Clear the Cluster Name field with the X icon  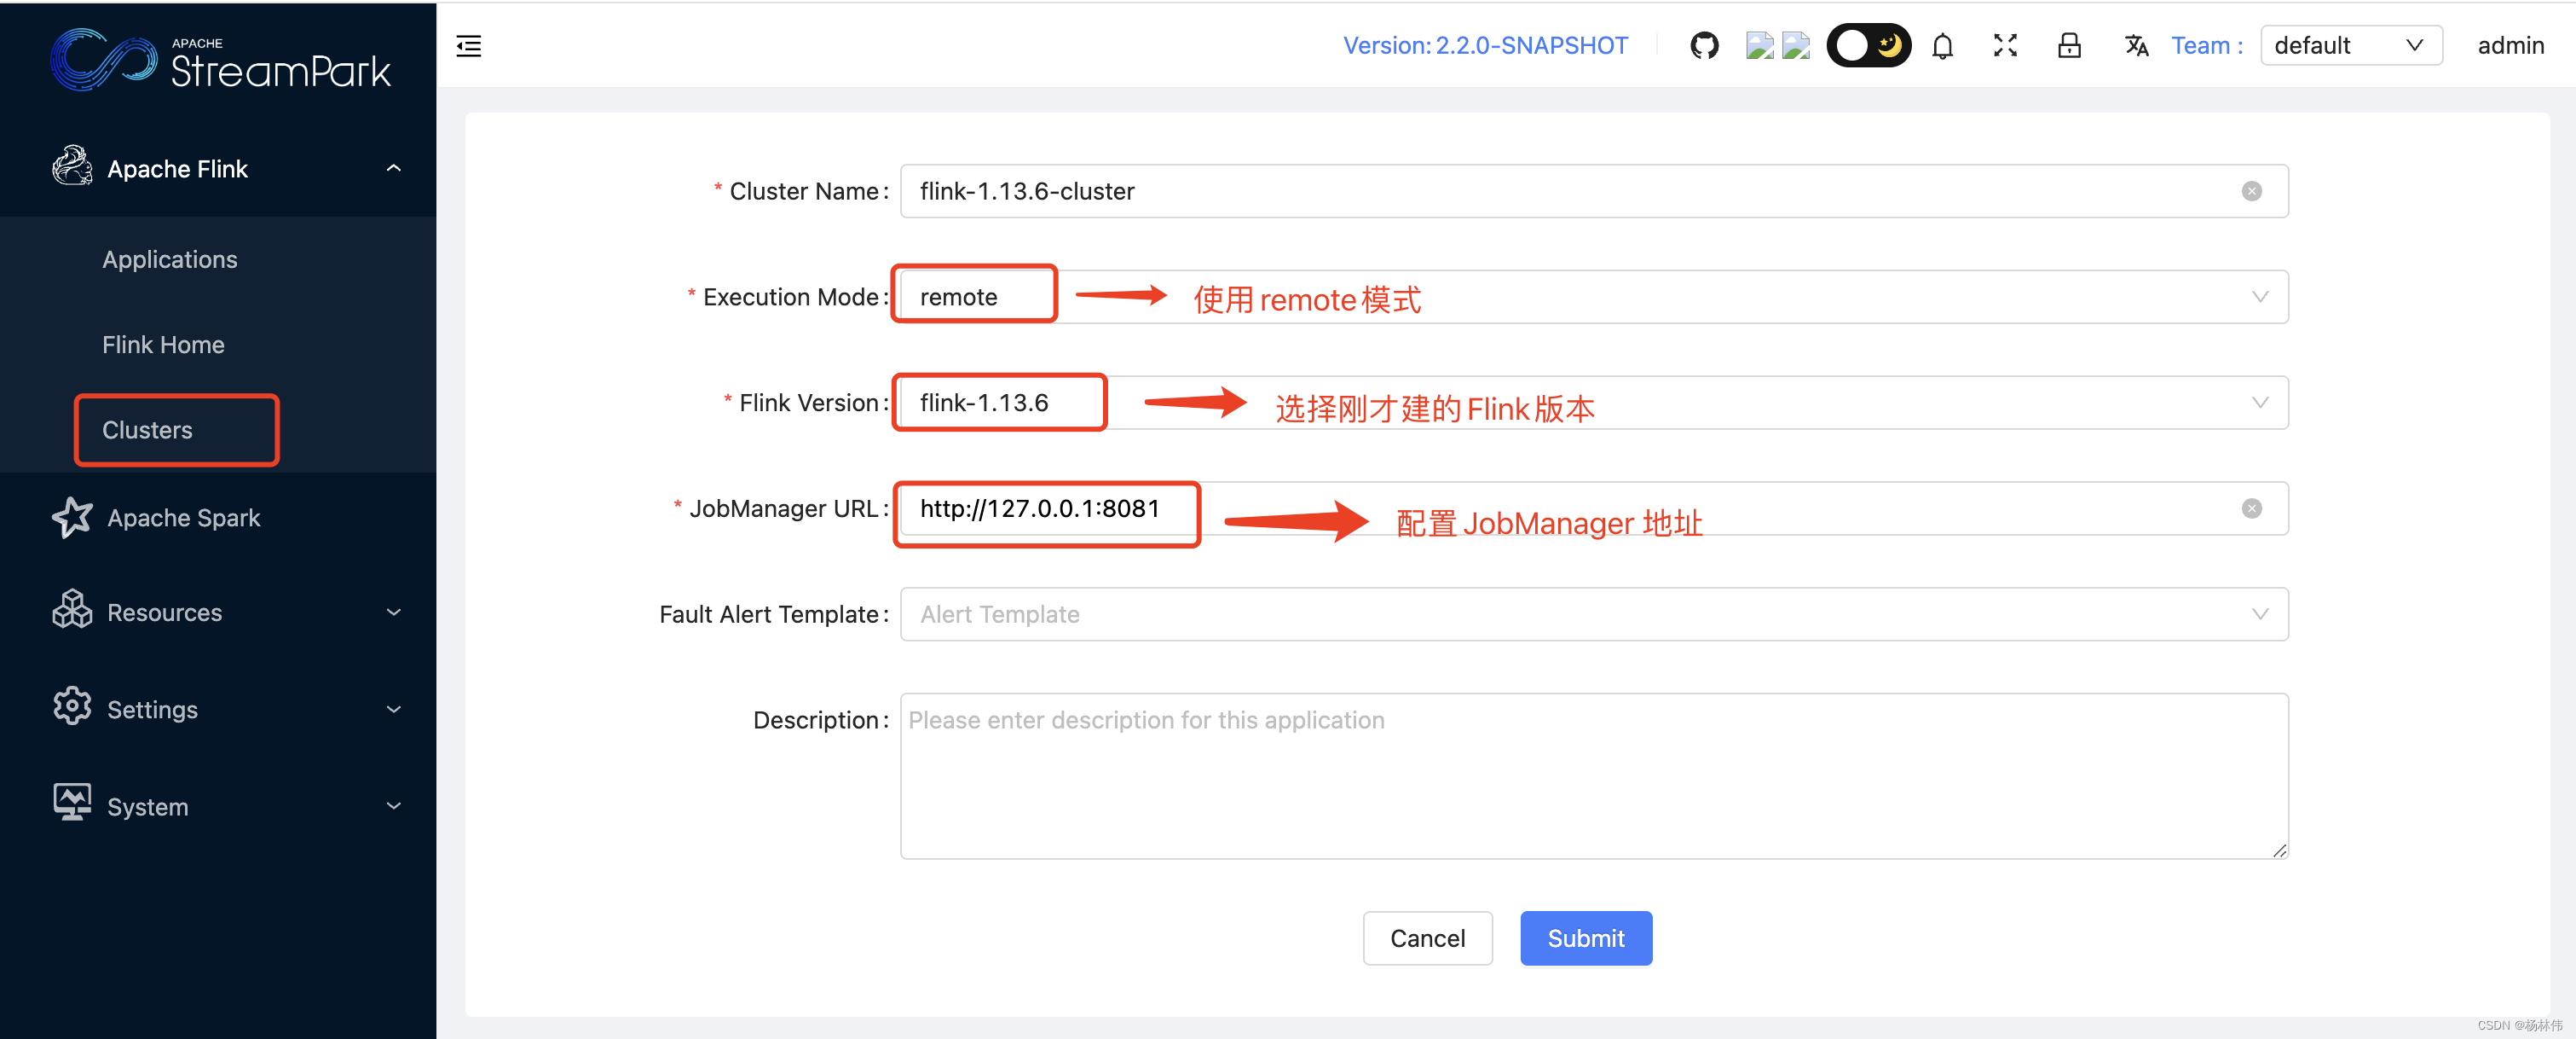2251,191
